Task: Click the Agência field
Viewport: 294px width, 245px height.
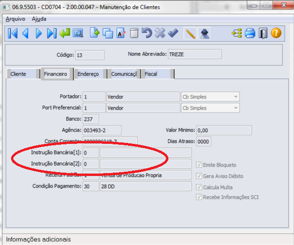Action: click(x=102, y=130)
